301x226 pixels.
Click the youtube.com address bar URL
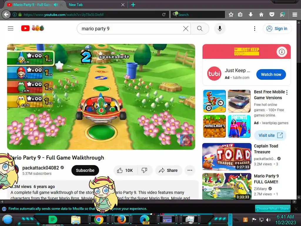(x=63, y=15)
